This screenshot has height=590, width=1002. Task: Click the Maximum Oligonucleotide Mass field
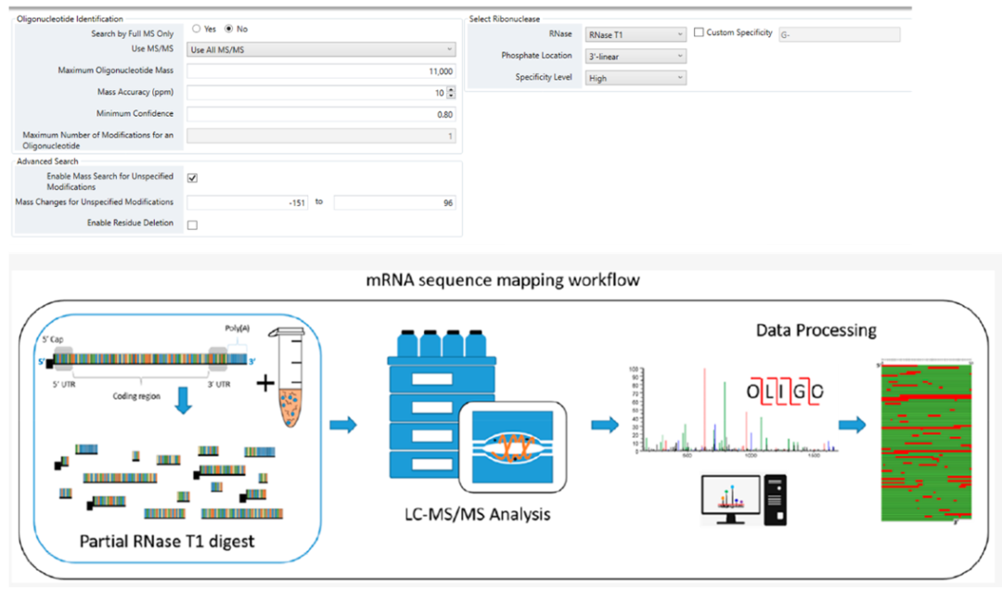(321, 71)
